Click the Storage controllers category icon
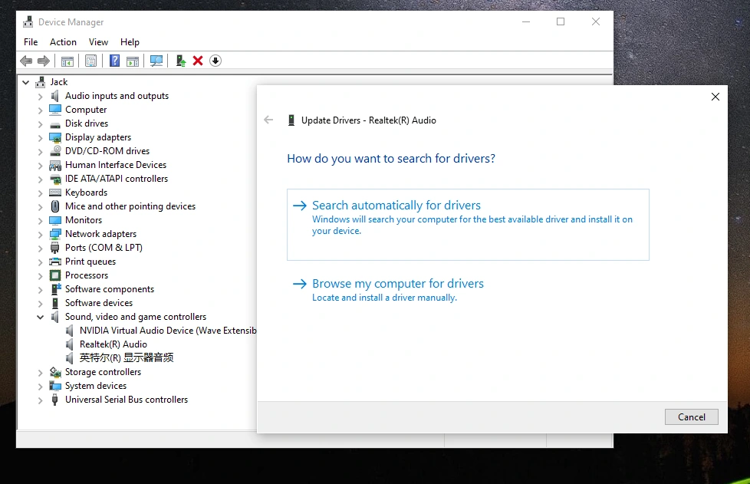The height and width of the screenshot is (484, 750). click(55, 372)
